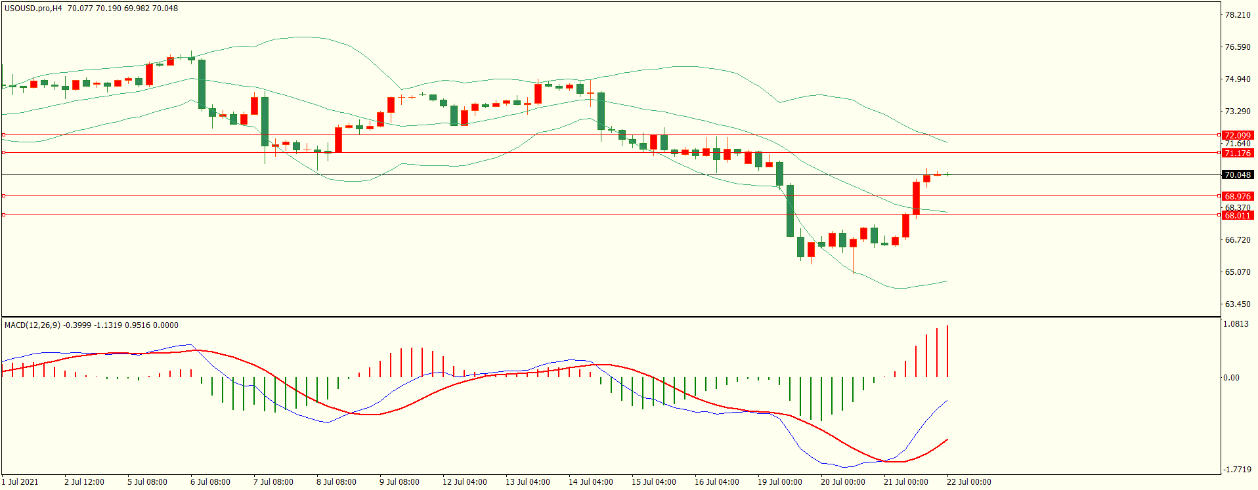Select the 6 Jul 08:00 date label

pos(210,482)
